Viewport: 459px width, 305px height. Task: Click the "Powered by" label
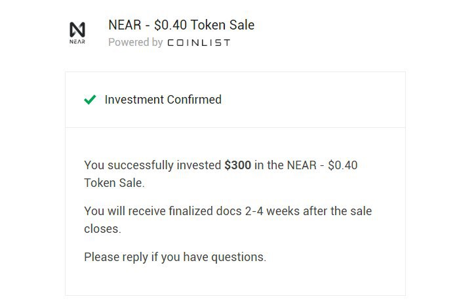(136, 43)
